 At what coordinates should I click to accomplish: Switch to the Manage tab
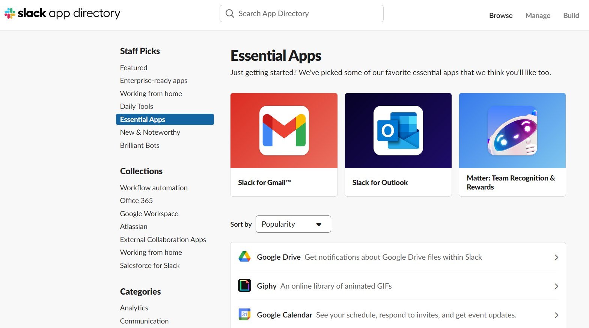click(538, 15)
